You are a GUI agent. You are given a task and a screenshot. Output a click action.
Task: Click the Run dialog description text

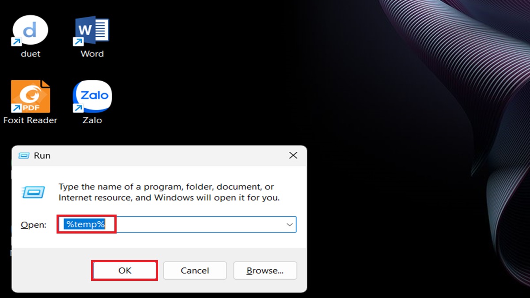169,192
